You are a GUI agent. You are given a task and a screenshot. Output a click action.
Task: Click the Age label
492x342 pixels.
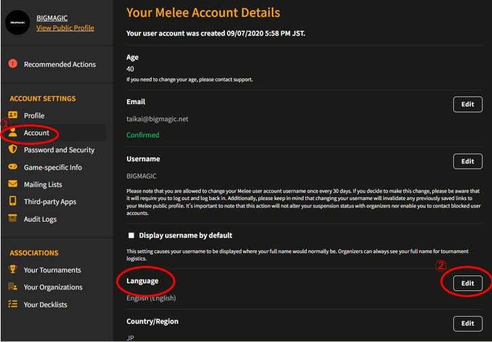[x=133, y=58]
